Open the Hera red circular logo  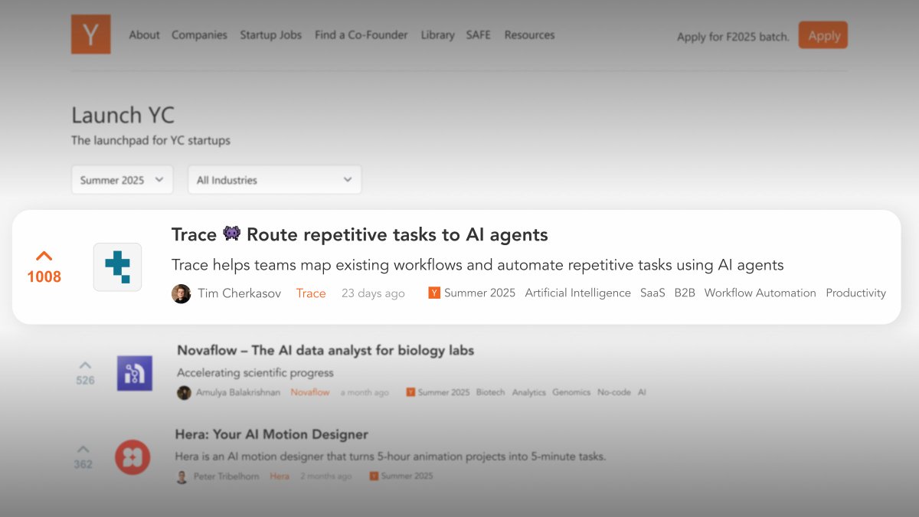[x=132, y=457]
